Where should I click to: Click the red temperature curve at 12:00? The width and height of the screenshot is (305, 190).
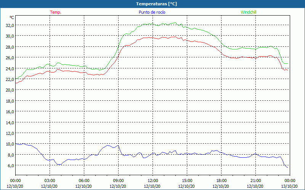click(x=153, y=38)
